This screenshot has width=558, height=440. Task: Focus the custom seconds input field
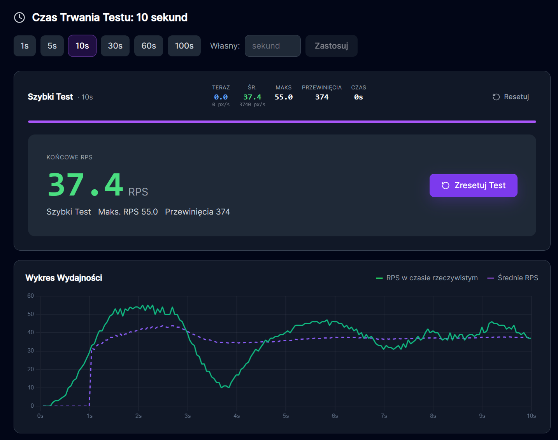tap(273, 46)
